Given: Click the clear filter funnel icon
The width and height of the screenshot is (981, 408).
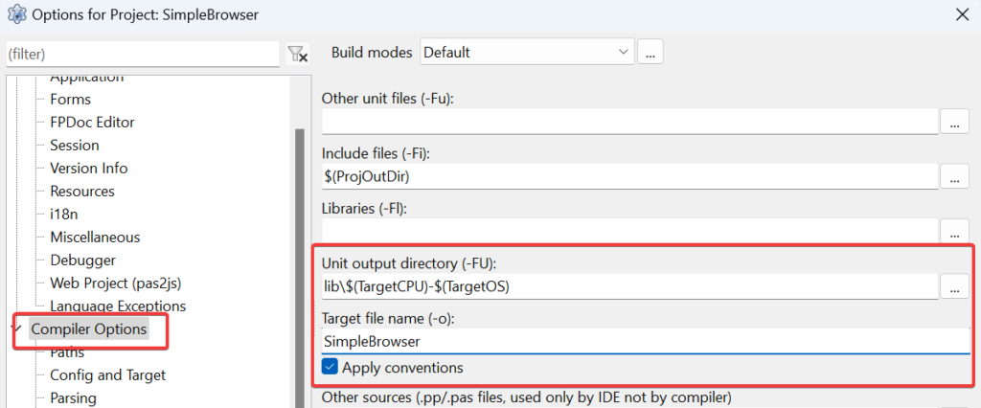Looking at the screenshot, I should pos(298,54).
